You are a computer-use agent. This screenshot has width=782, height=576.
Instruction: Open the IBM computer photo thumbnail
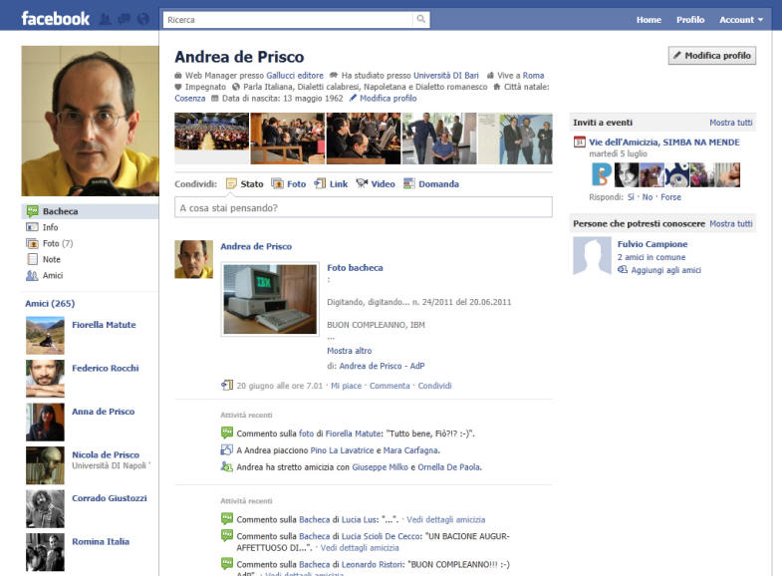270,299
